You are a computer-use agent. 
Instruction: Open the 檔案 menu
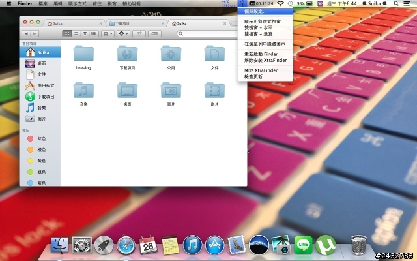(x=43, y=3)
